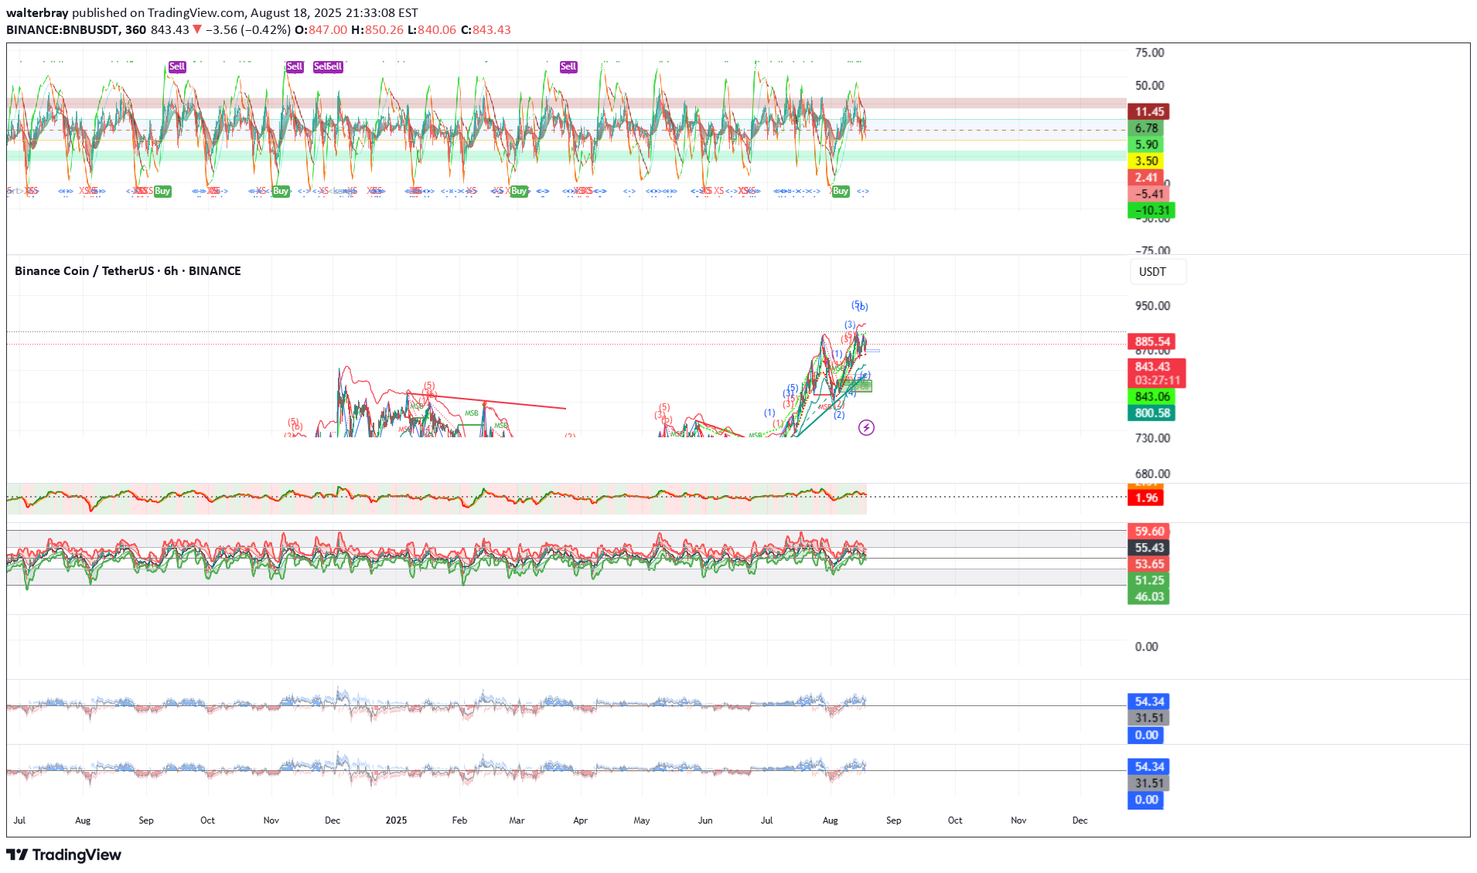The width and height of the screenshot is (1477, 873).
Task: Click the first Sell signal label
Action: (177, 66)
